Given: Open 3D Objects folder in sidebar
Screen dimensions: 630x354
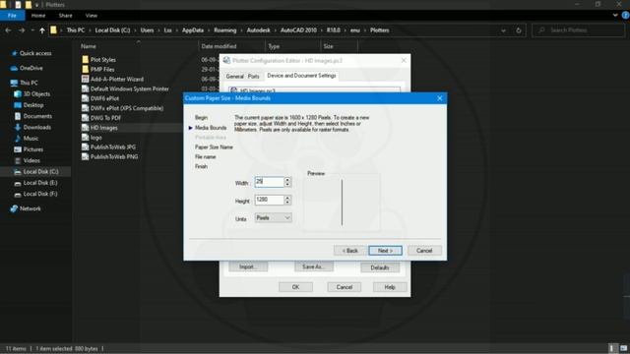Looking at the screenshot, I should click(x=36, y=94).
